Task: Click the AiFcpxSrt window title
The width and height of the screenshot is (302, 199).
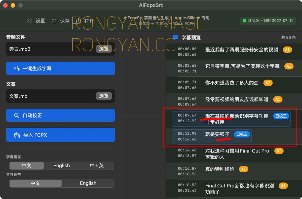Action: pos(151,5)
